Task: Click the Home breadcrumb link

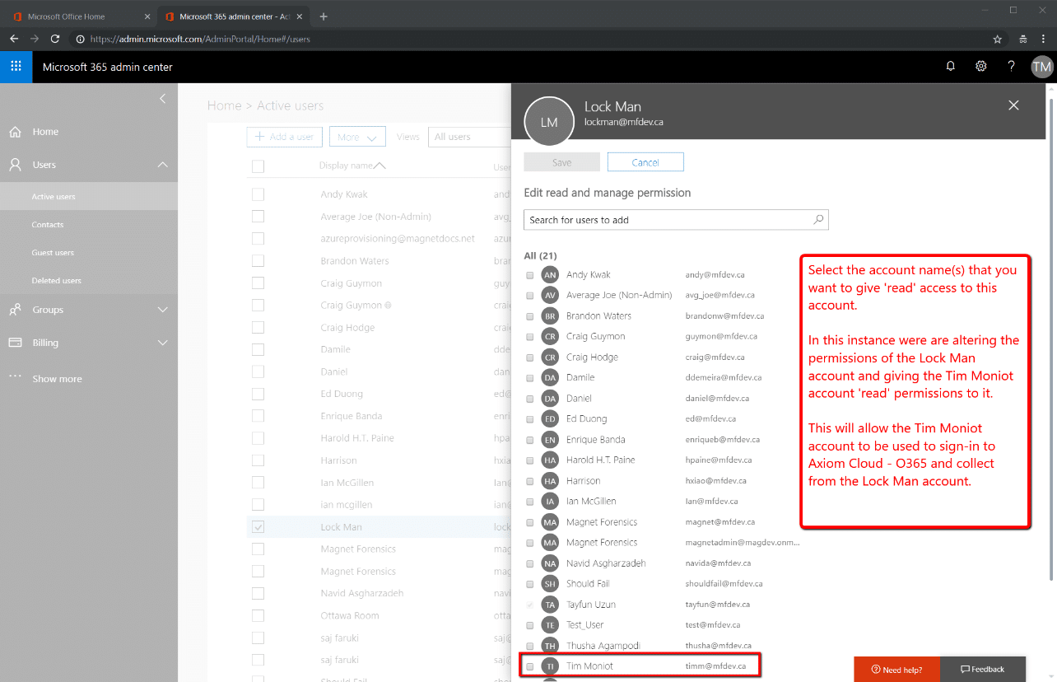Action: tap(224, 105)
